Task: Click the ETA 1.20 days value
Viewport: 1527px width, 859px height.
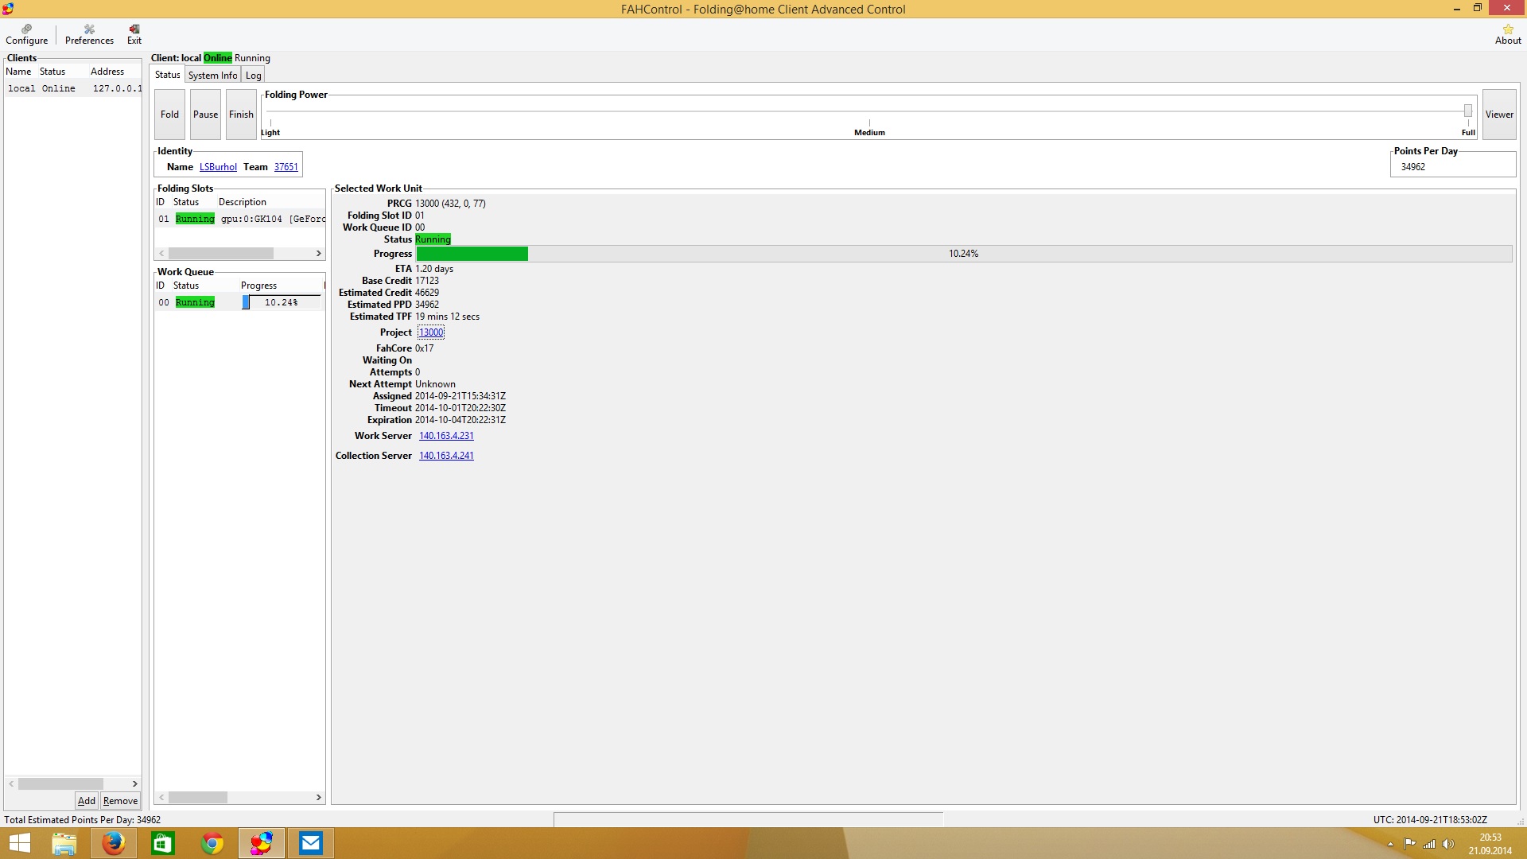Action: tap(434, 269)
